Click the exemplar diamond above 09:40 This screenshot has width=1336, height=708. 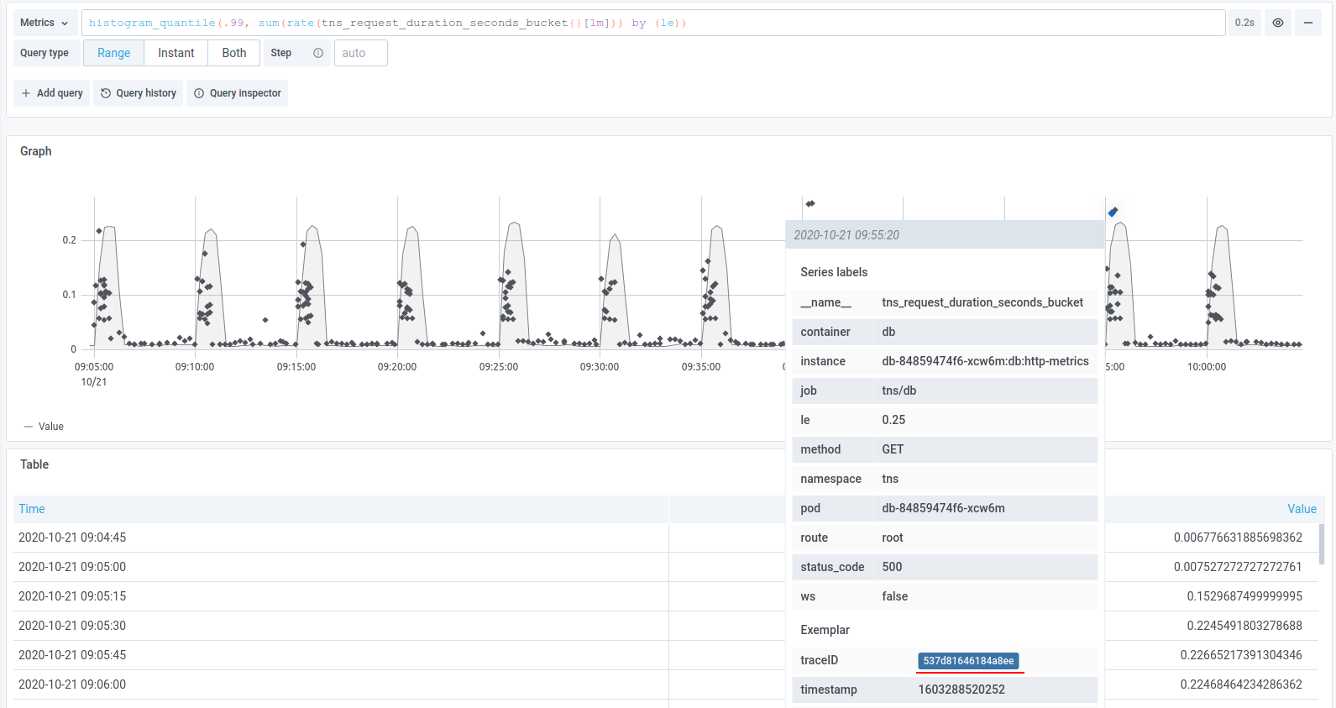[810, 203]
